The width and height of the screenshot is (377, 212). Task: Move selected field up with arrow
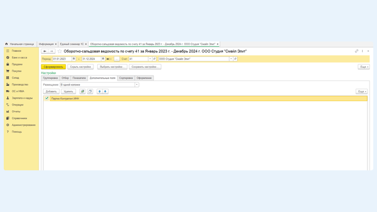[99, 91]
